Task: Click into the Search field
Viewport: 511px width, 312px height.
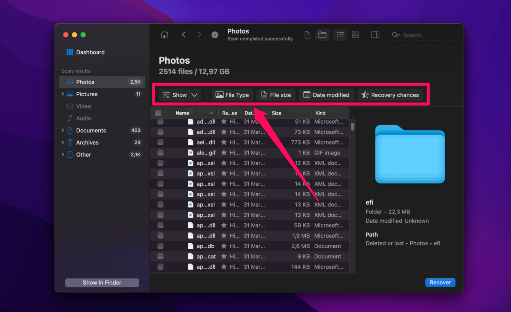Action: [x=423, y=35]
